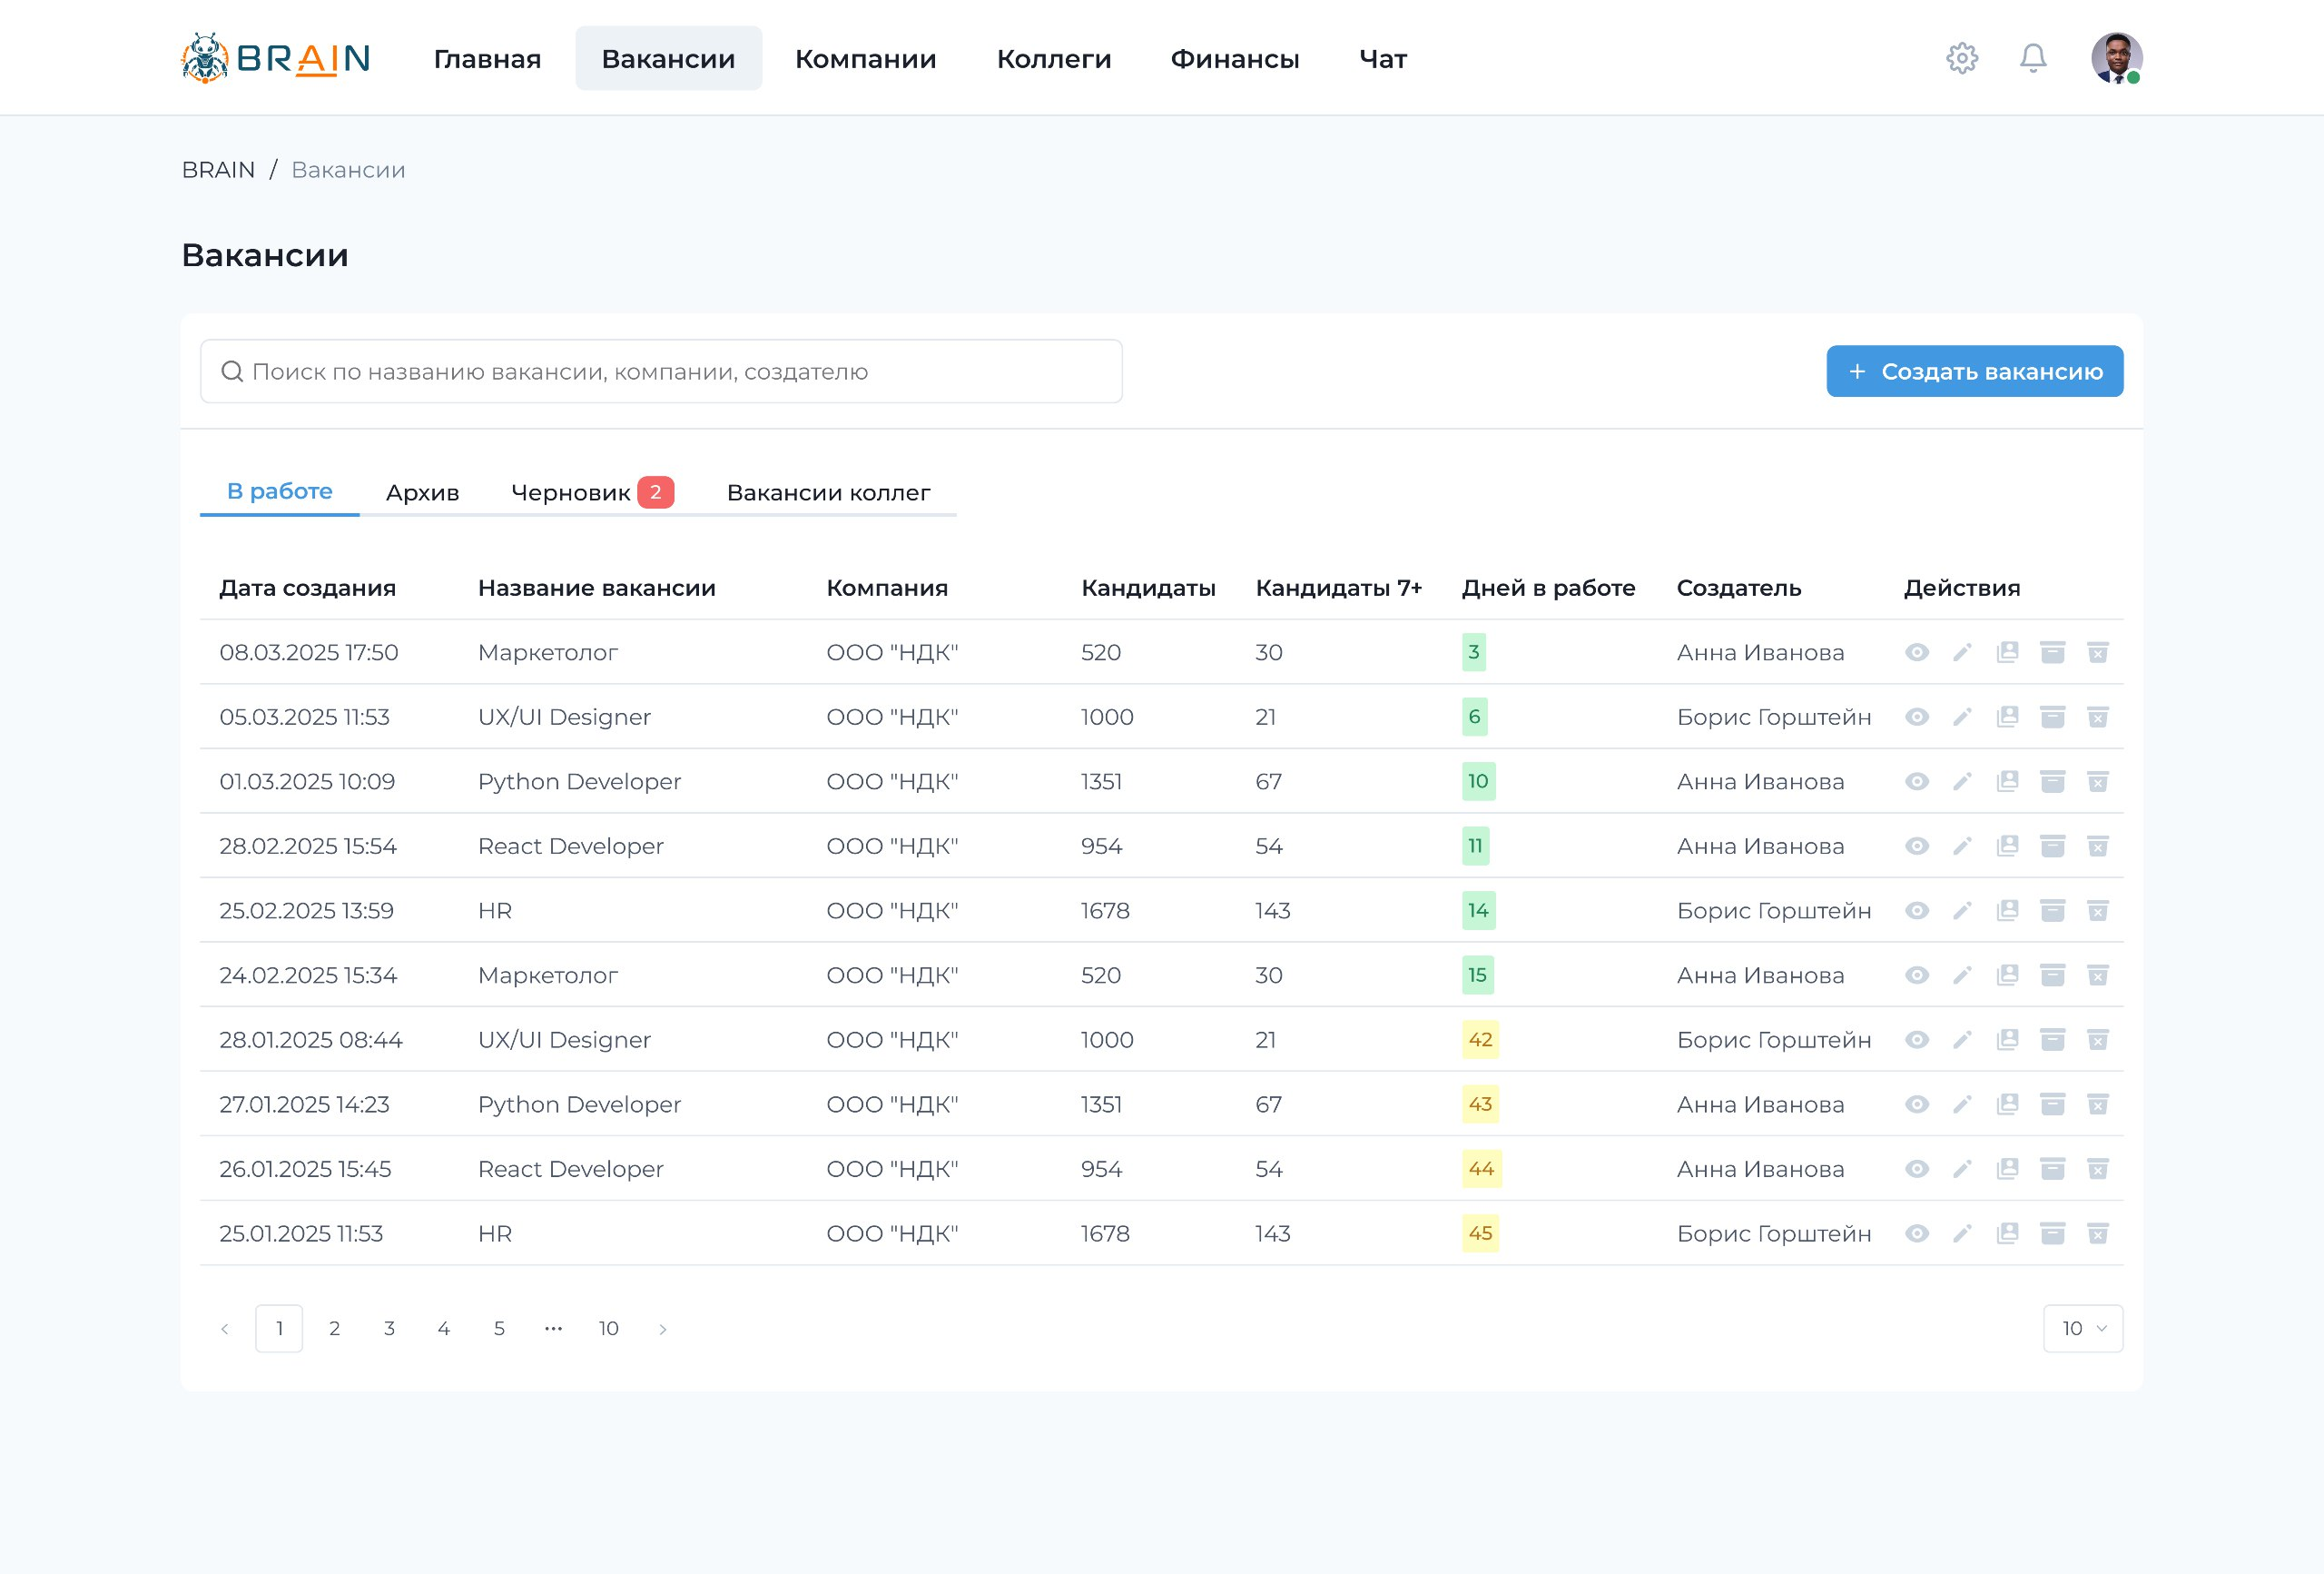Duplicate the 01.03.2025 Python Developer vacancy
Image resolution: width=2324 pixels, height=1574 pixels.
click(2007, 781)
